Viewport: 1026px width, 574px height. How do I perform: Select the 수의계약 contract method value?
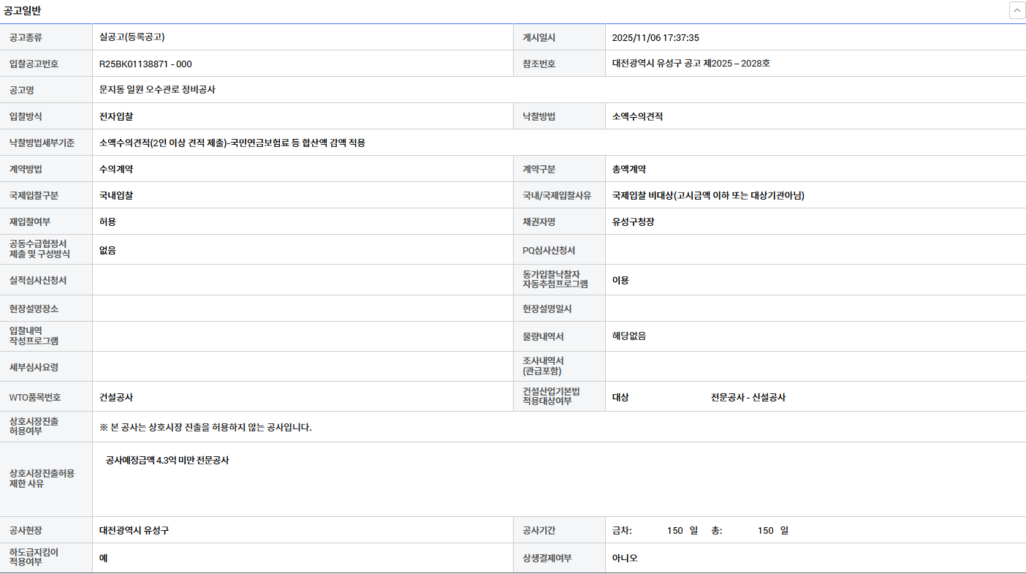coord(116,169)
